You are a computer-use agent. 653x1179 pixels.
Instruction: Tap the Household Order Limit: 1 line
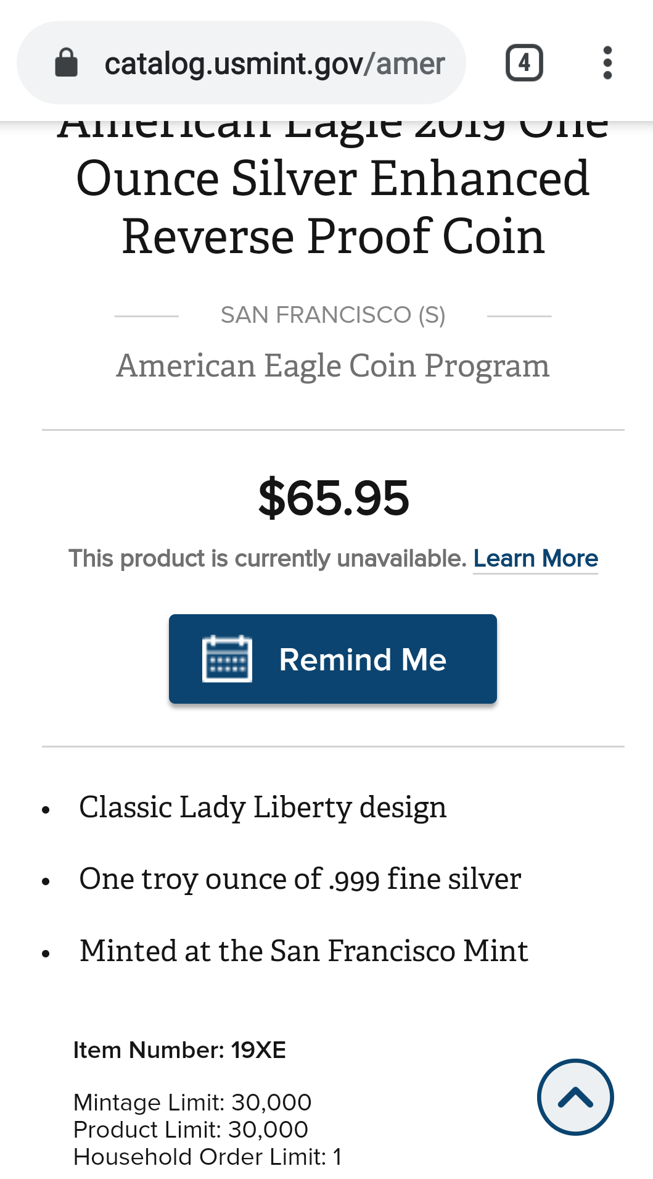(207, 1157)
